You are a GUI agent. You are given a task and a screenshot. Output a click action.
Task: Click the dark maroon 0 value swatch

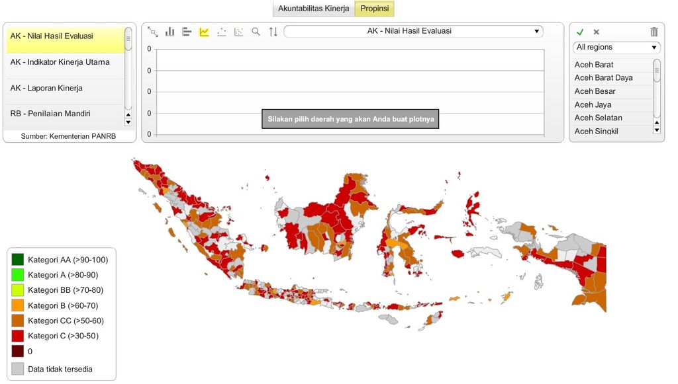coord(18,351)
